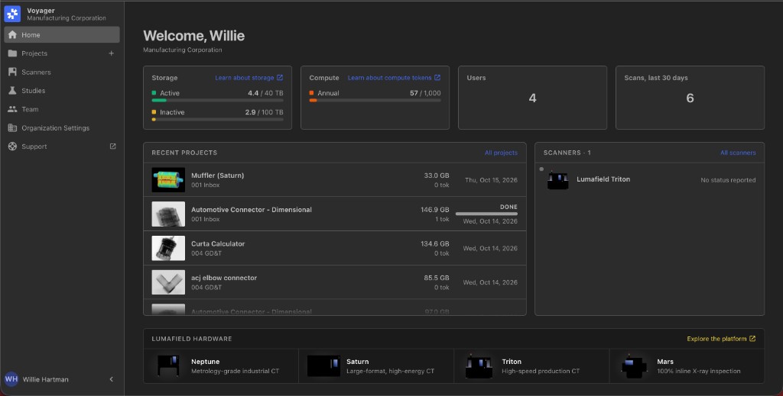The width and height of the screenshot is (783, 396).
Task: Open the Studies section
Action: click(x=62, y=91)
